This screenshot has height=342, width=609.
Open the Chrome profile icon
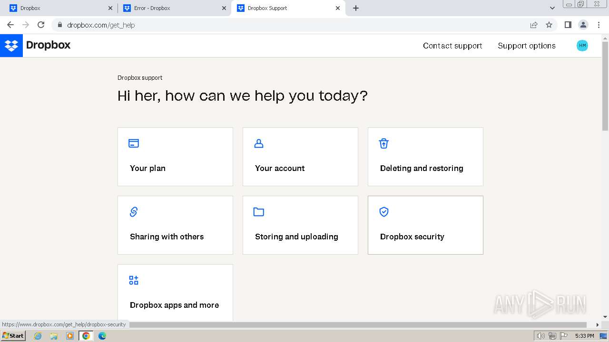[x=583, y=25]
